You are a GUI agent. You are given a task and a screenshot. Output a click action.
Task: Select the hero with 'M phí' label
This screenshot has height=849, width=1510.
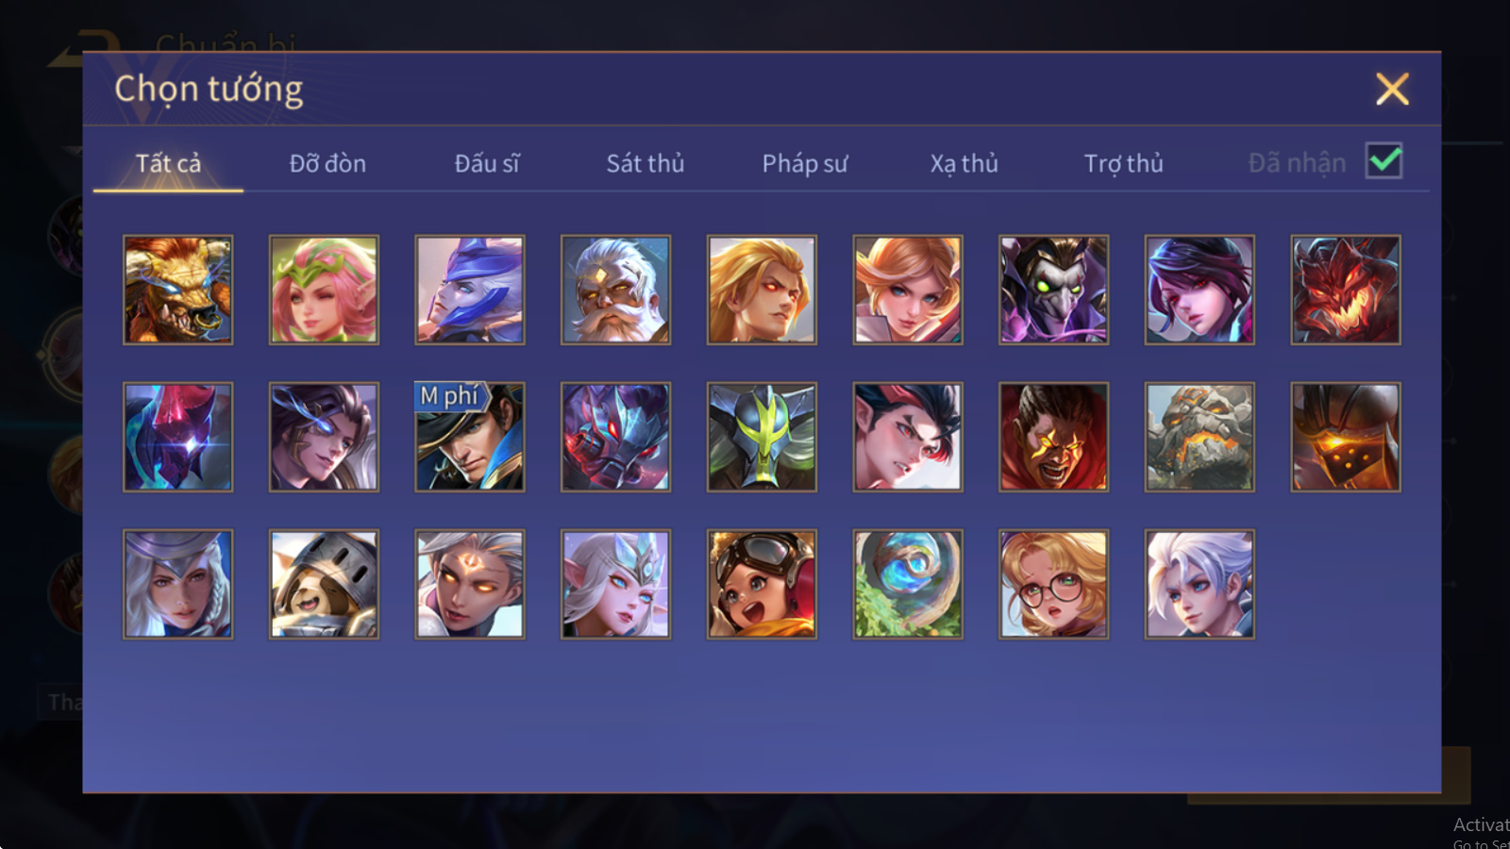[469, 437]
